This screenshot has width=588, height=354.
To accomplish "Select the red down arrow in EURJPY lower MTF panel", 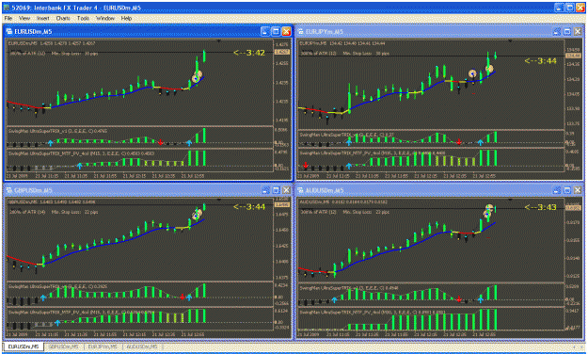I will (306, 165).
